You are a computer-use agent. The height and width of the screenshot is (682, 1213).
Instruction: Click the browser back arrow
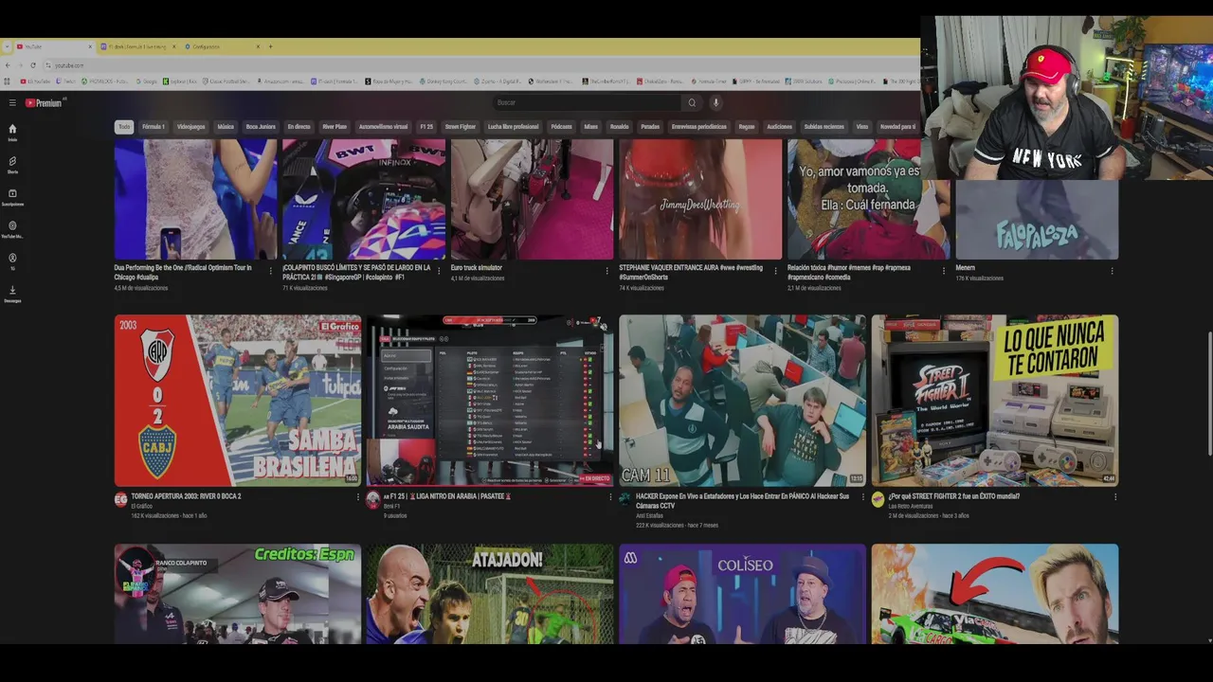[8, 64]
